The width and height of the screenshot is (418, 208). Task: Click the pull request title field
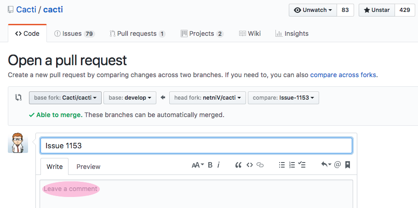pos(196,146)
